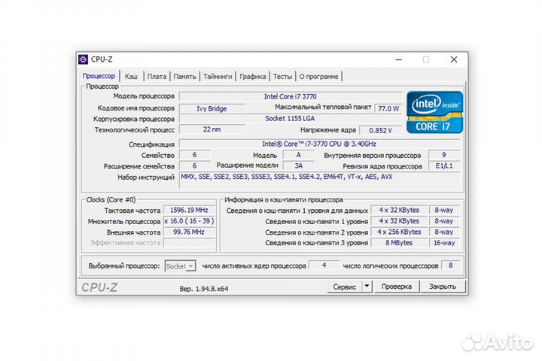Click the CPU-Z title bar icon
The height and width of the screenshot is (361, 542).
[x=83, y=59]
